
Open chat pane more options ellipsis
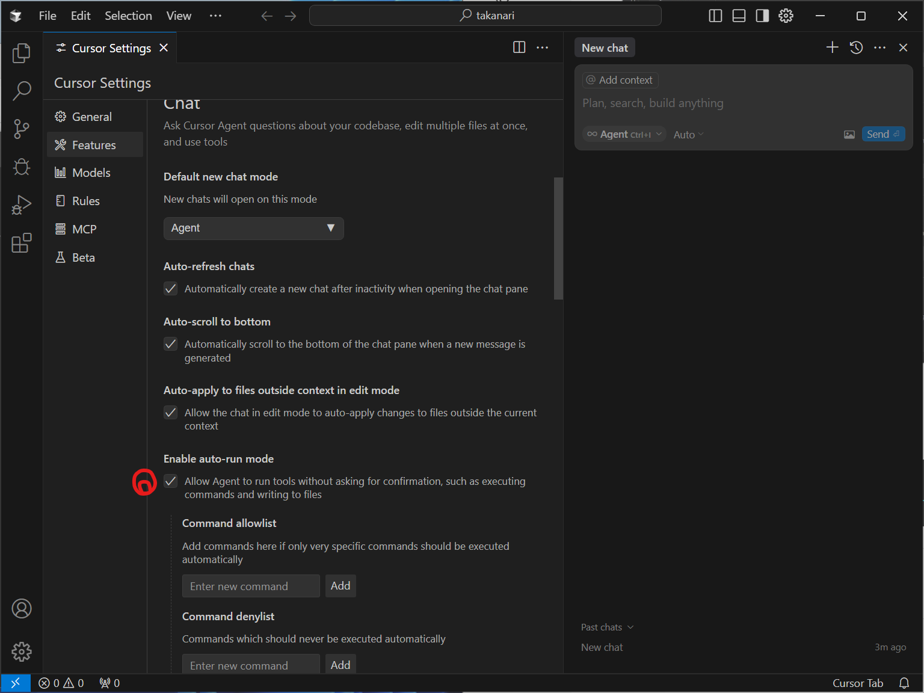880,48
